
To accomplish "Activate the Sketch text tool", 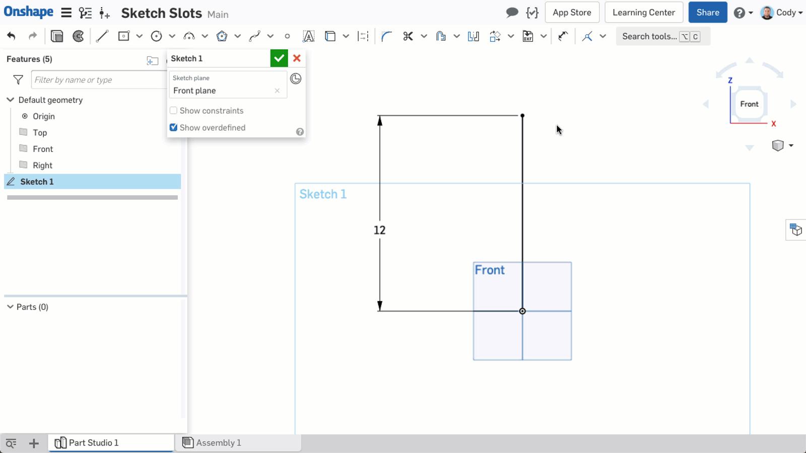I will [308, 36].
